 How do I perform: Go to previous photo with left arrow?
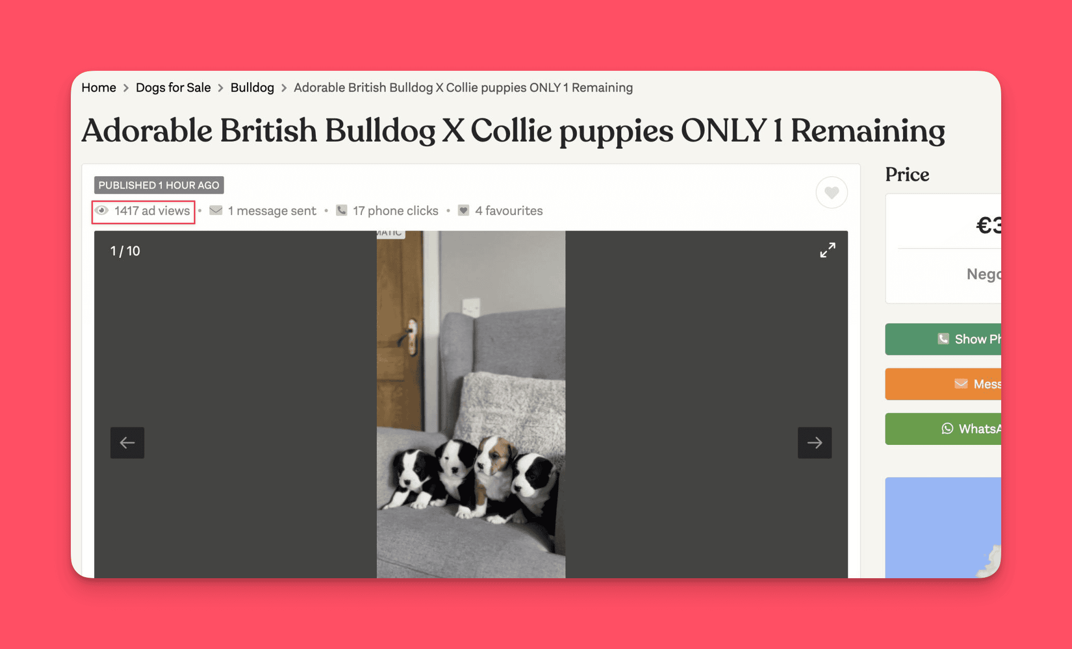(127, 443)
